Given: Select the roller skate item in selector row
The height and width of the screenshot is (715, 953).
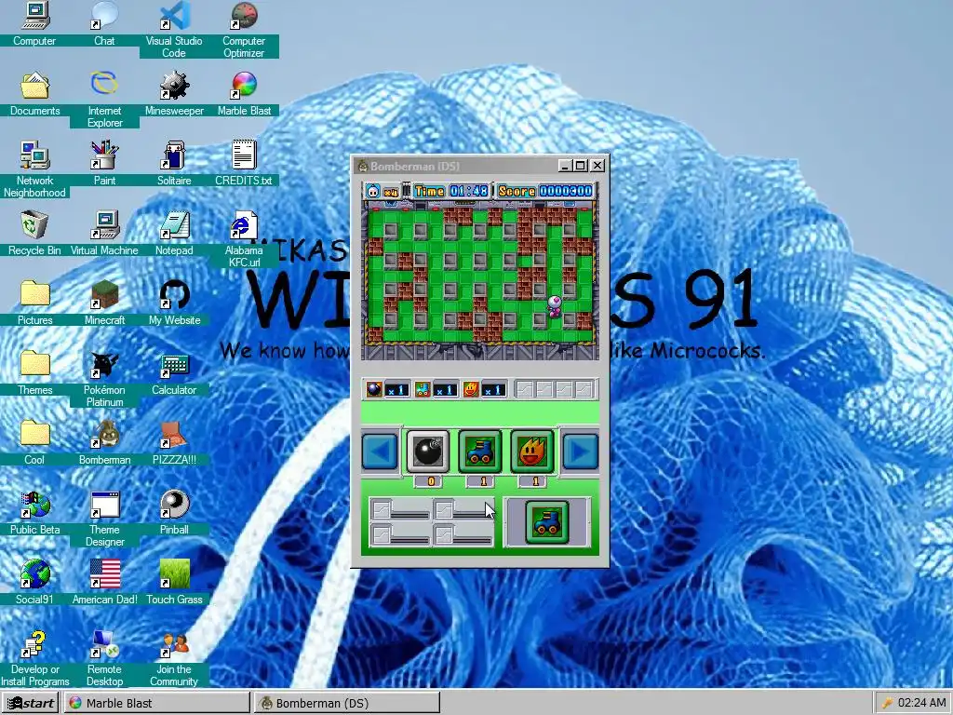Looking at the screenshot, I should point(480,452).
